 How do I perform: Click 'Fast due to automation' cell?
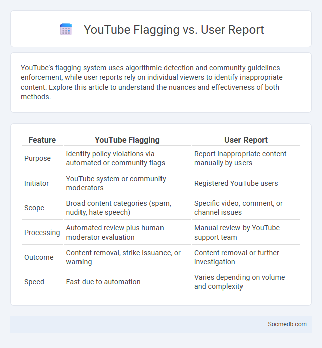click(104, 282)
